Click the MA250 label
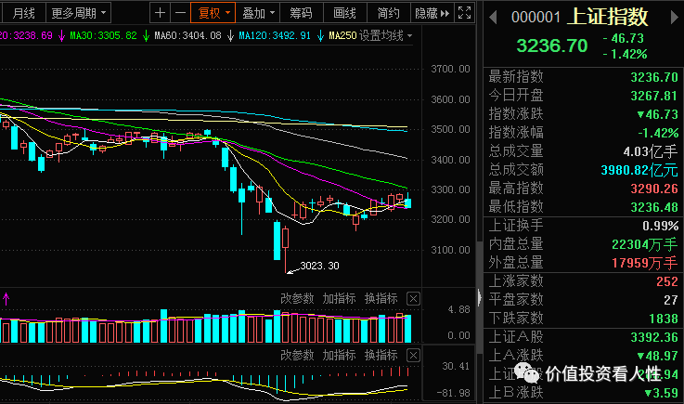Viewport: 684px width, 404px height. pos(342,36)
